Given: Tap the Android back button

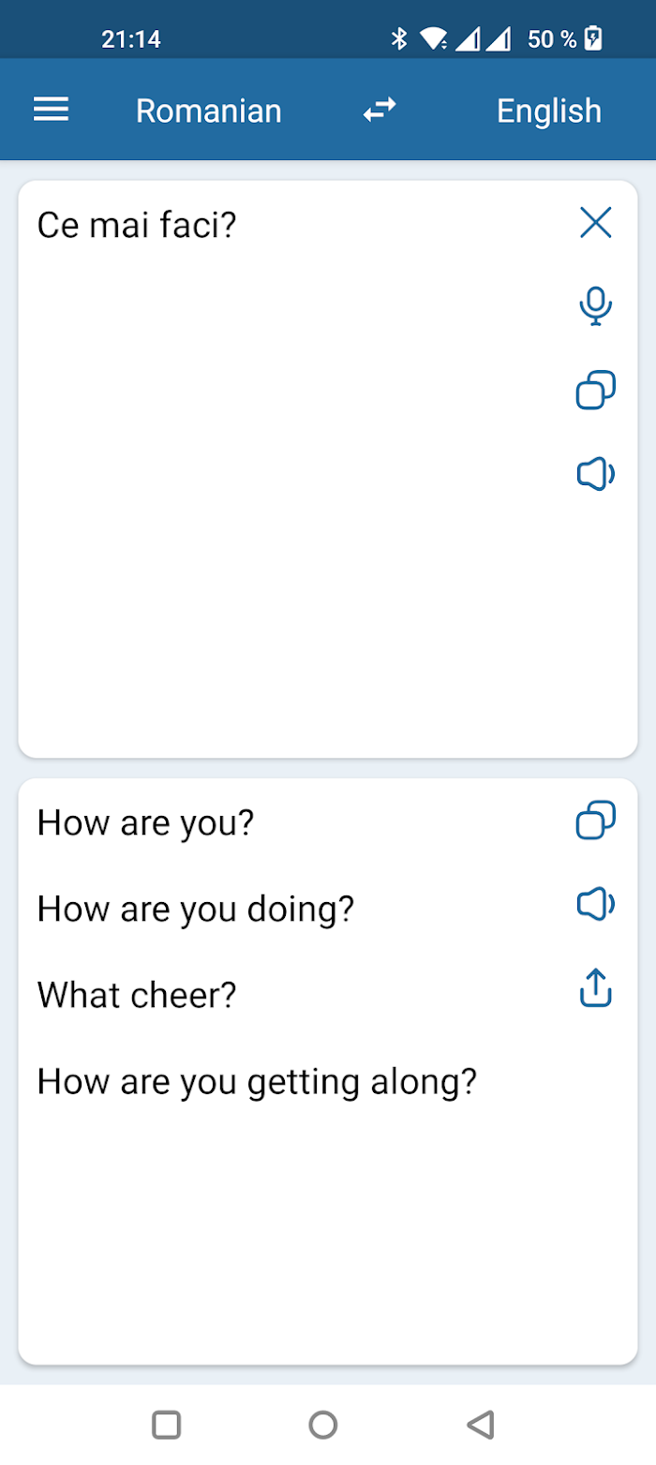Looking at the screenshot, I should click(x=480, y=1425).
